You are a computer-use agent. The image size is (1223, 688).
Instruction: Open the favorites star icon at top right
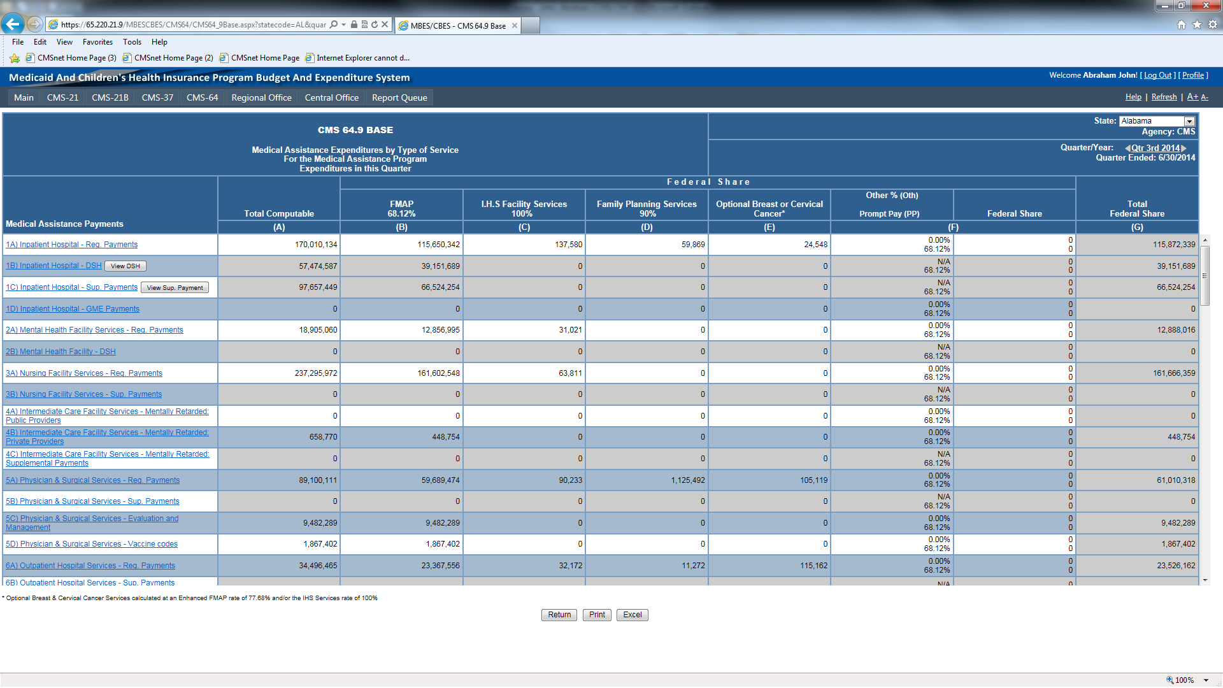(x=1197, y=25)
